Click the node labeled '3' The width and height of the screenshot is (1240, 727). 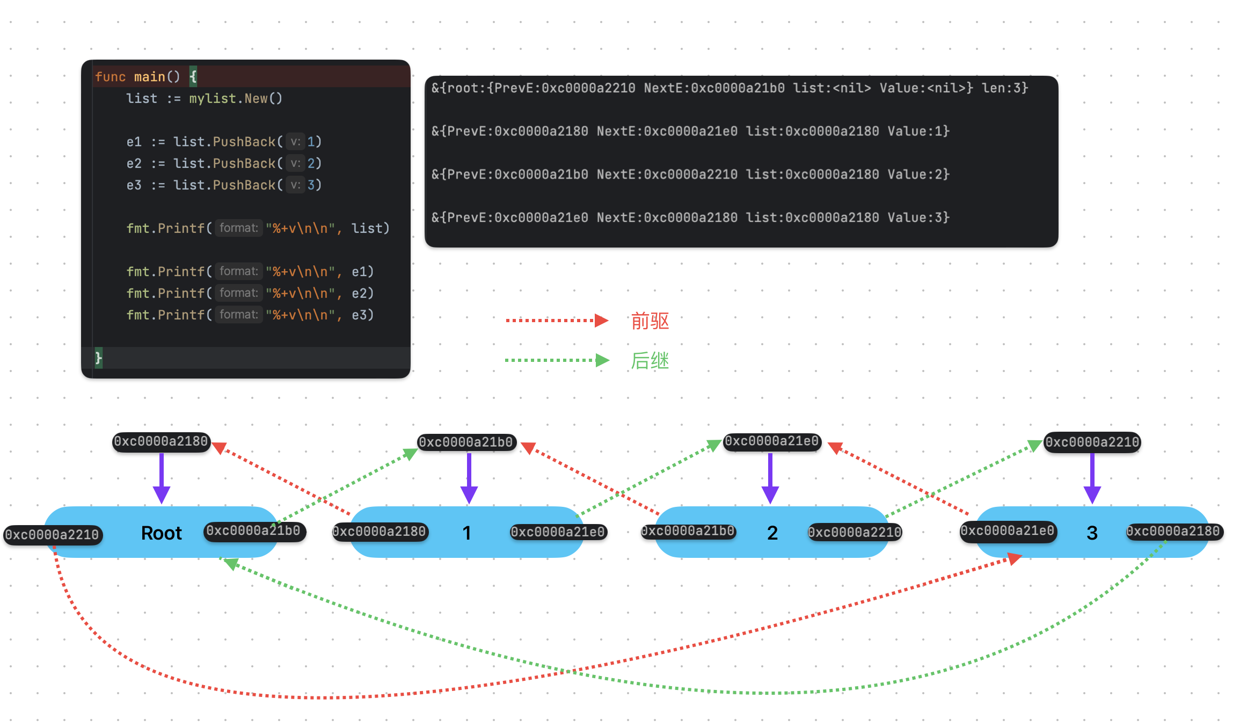(x=1092, y=533)
